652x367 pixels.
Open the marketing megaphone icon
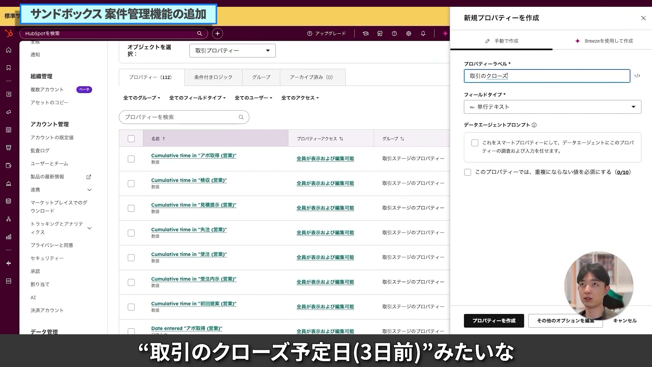point(8,112)
